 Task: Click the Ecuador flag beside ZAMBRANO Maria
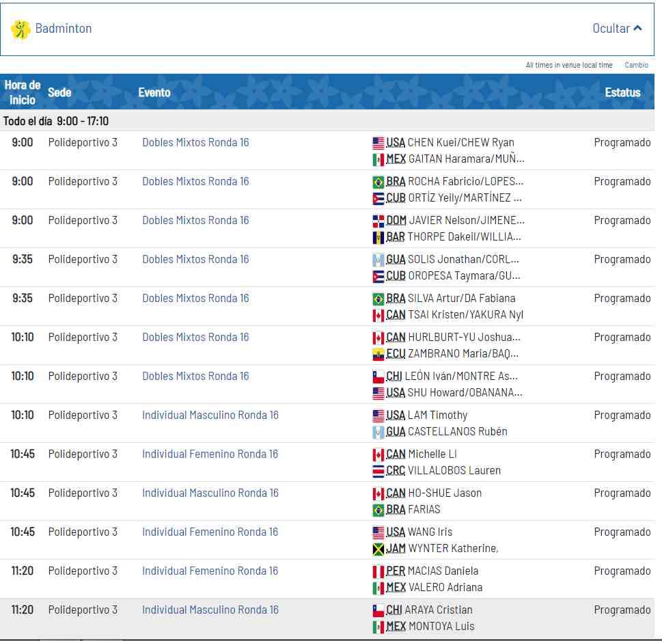[378, 354]
